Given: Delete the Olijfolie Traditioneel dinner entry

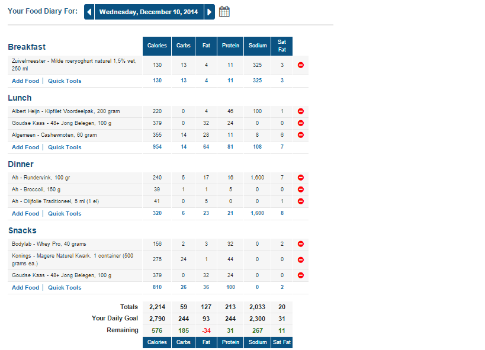Looking at the screenshot, I should [x=301, y=201].
